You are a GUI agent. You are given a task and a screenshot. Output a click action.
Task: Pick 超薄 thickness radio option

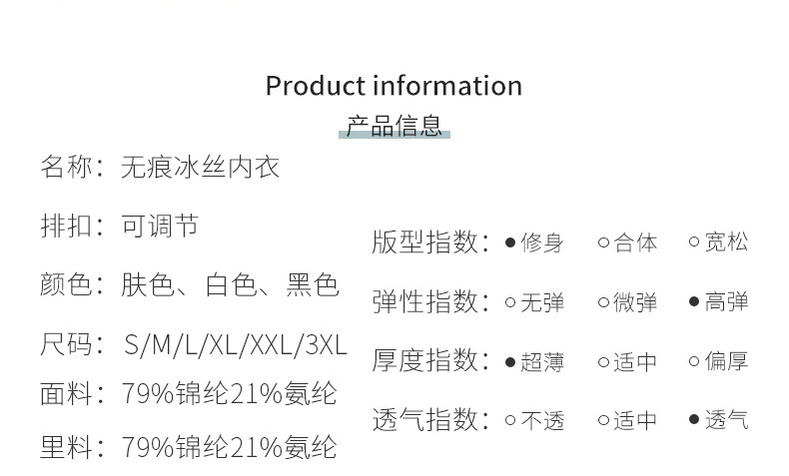[510, 362]
